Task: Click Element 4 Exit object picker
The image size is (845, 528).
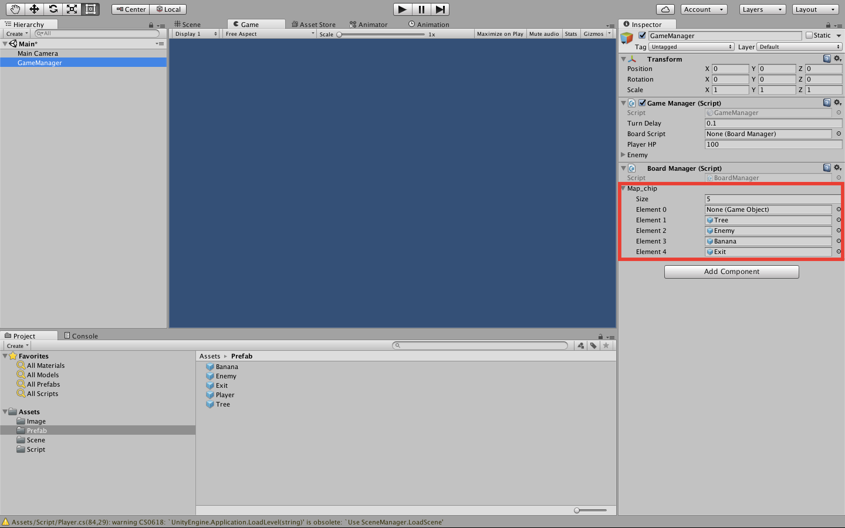Action: (x=839, y=252)
